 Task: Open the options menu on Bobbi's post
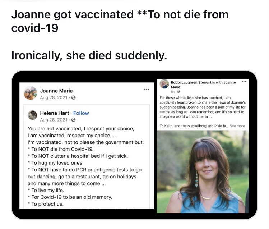(x=244, y=82)
